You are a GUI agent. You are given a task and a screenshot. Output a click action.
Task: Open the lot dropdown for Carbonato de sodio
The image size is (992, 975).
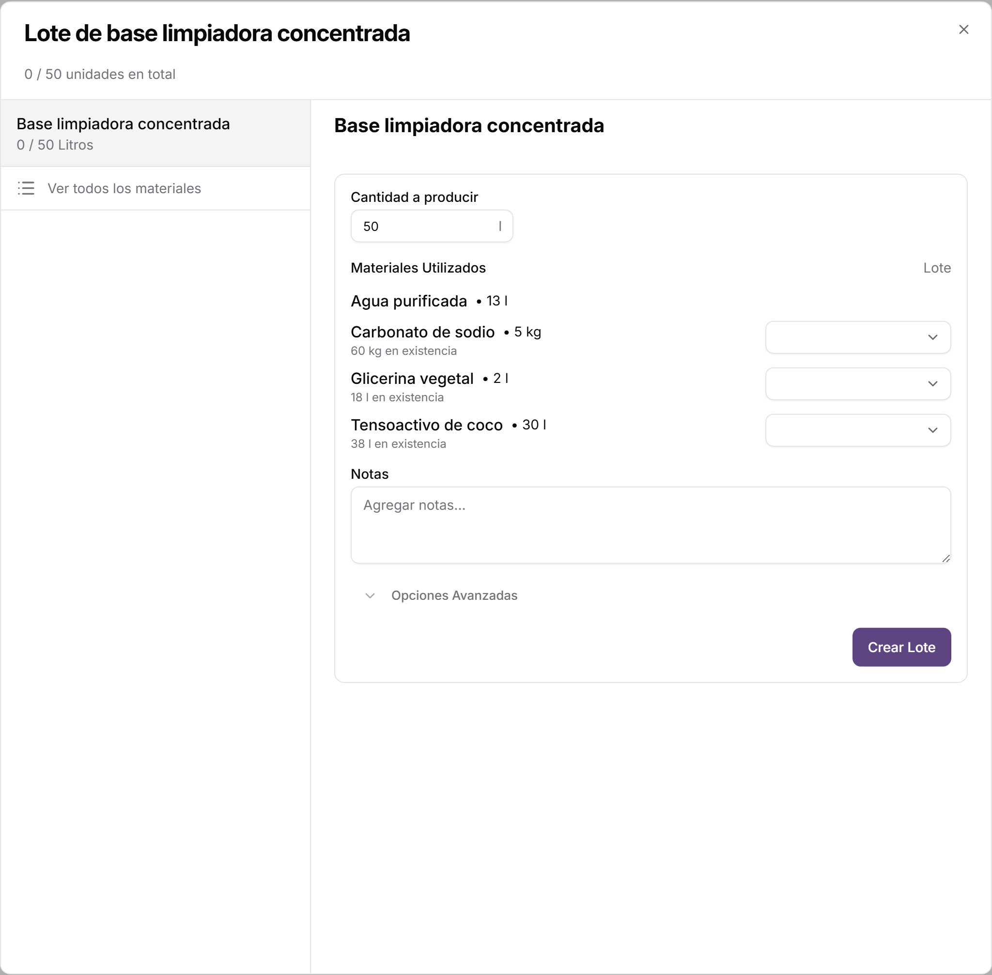[858, 337]
